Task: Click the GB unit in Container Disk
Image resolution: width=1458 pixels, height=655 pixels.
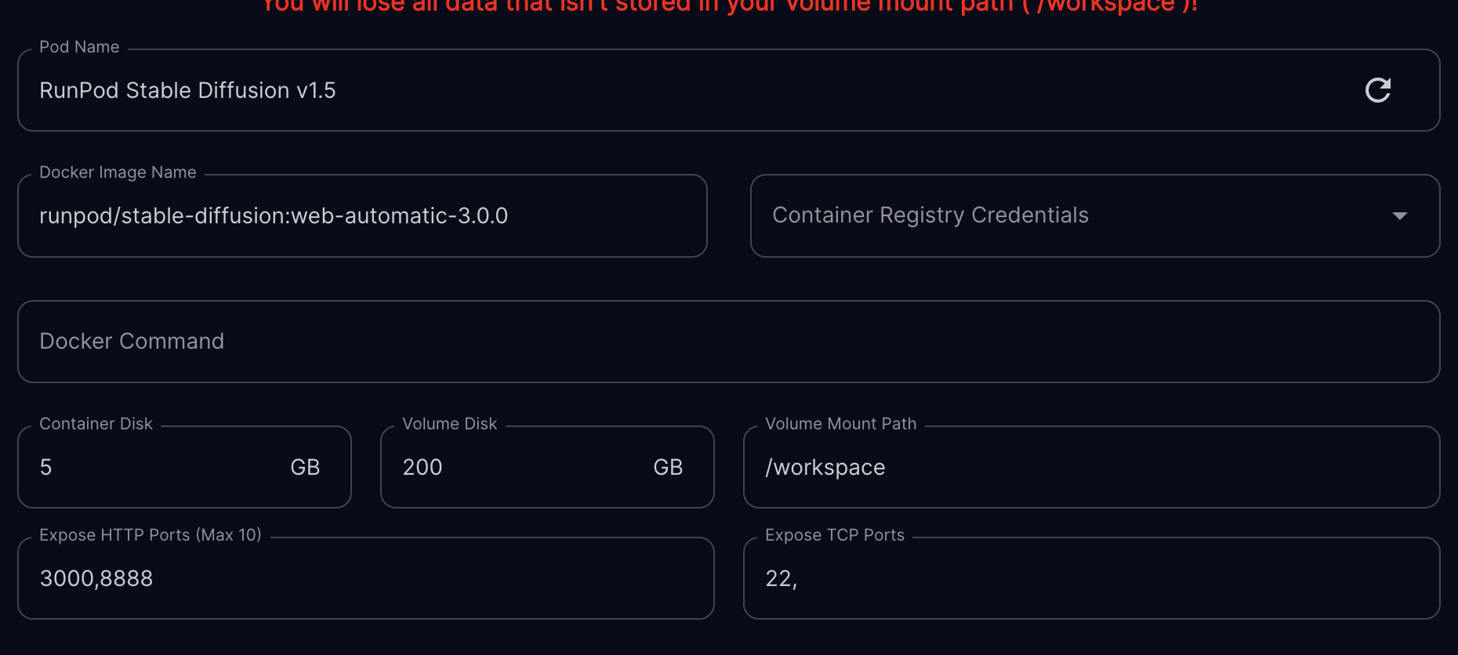Action: coord(305,468)
